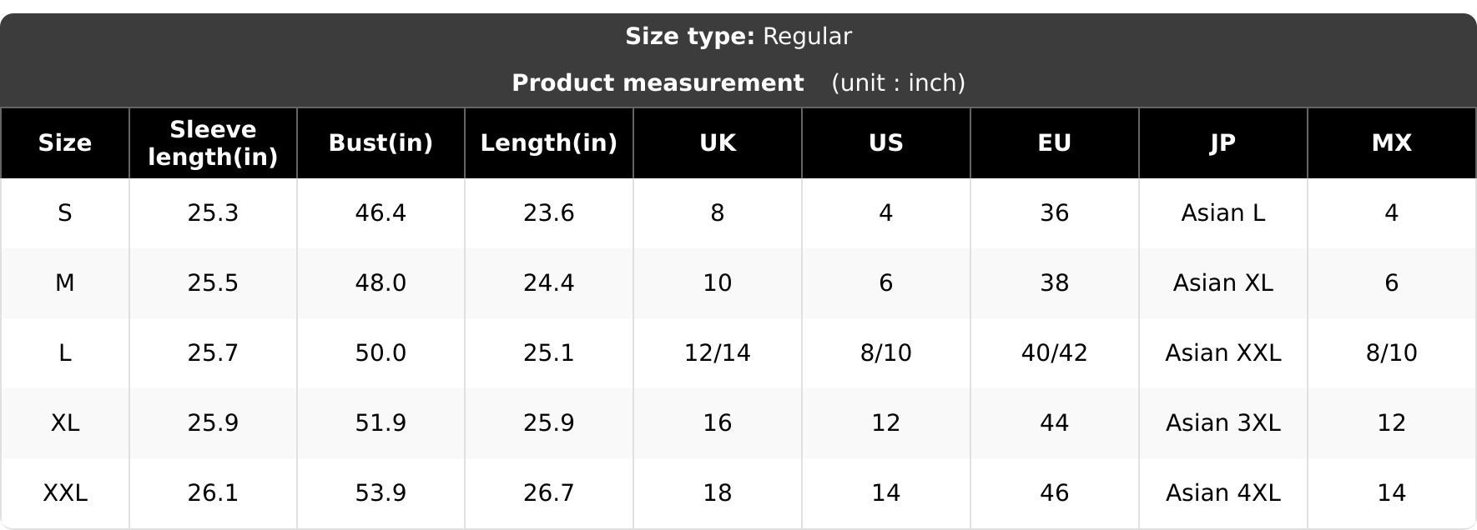Viewport: 1477px width, 530px height.
Task: Click the Asian XXL cell
Action: (x=1223, y=353)
